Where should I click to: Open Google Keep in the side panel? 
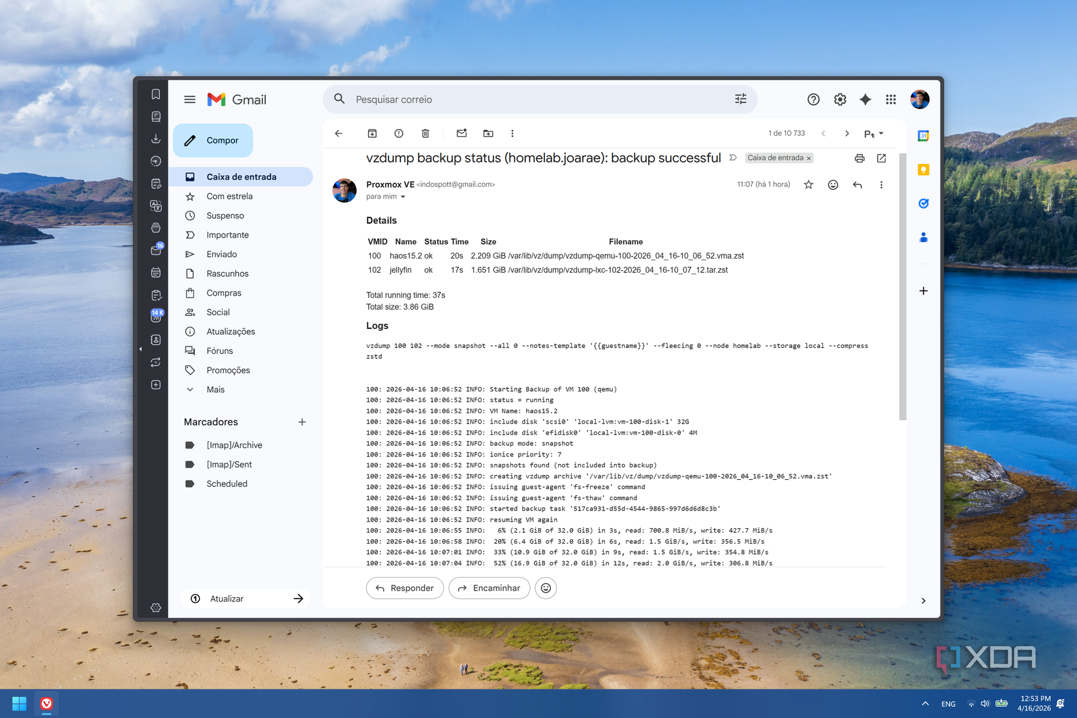pyautogui.click(x=923, y=169)
